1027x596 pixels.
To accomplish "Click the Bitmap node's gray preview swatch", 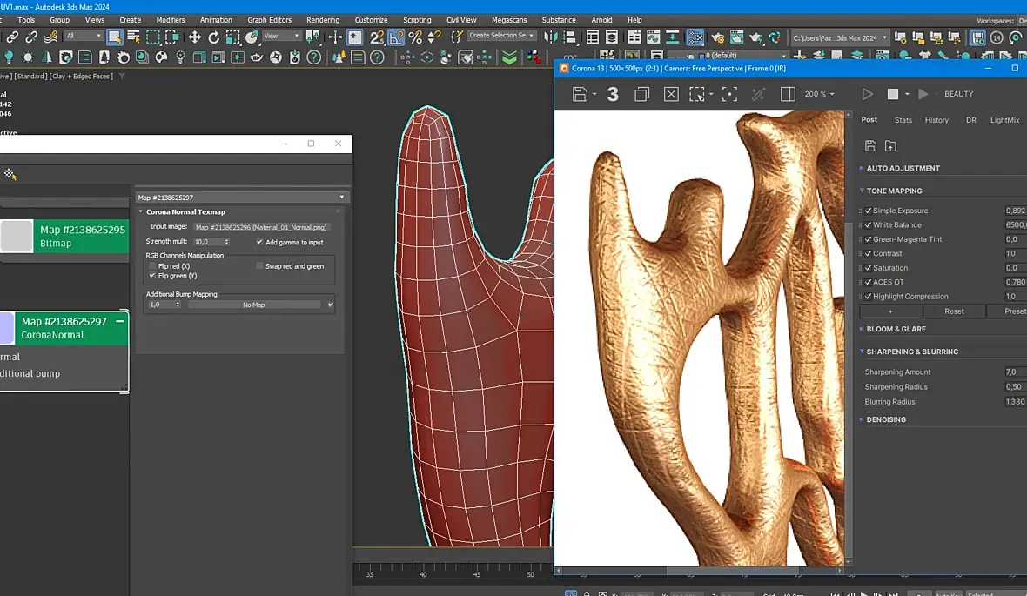I will click(17, 236).
